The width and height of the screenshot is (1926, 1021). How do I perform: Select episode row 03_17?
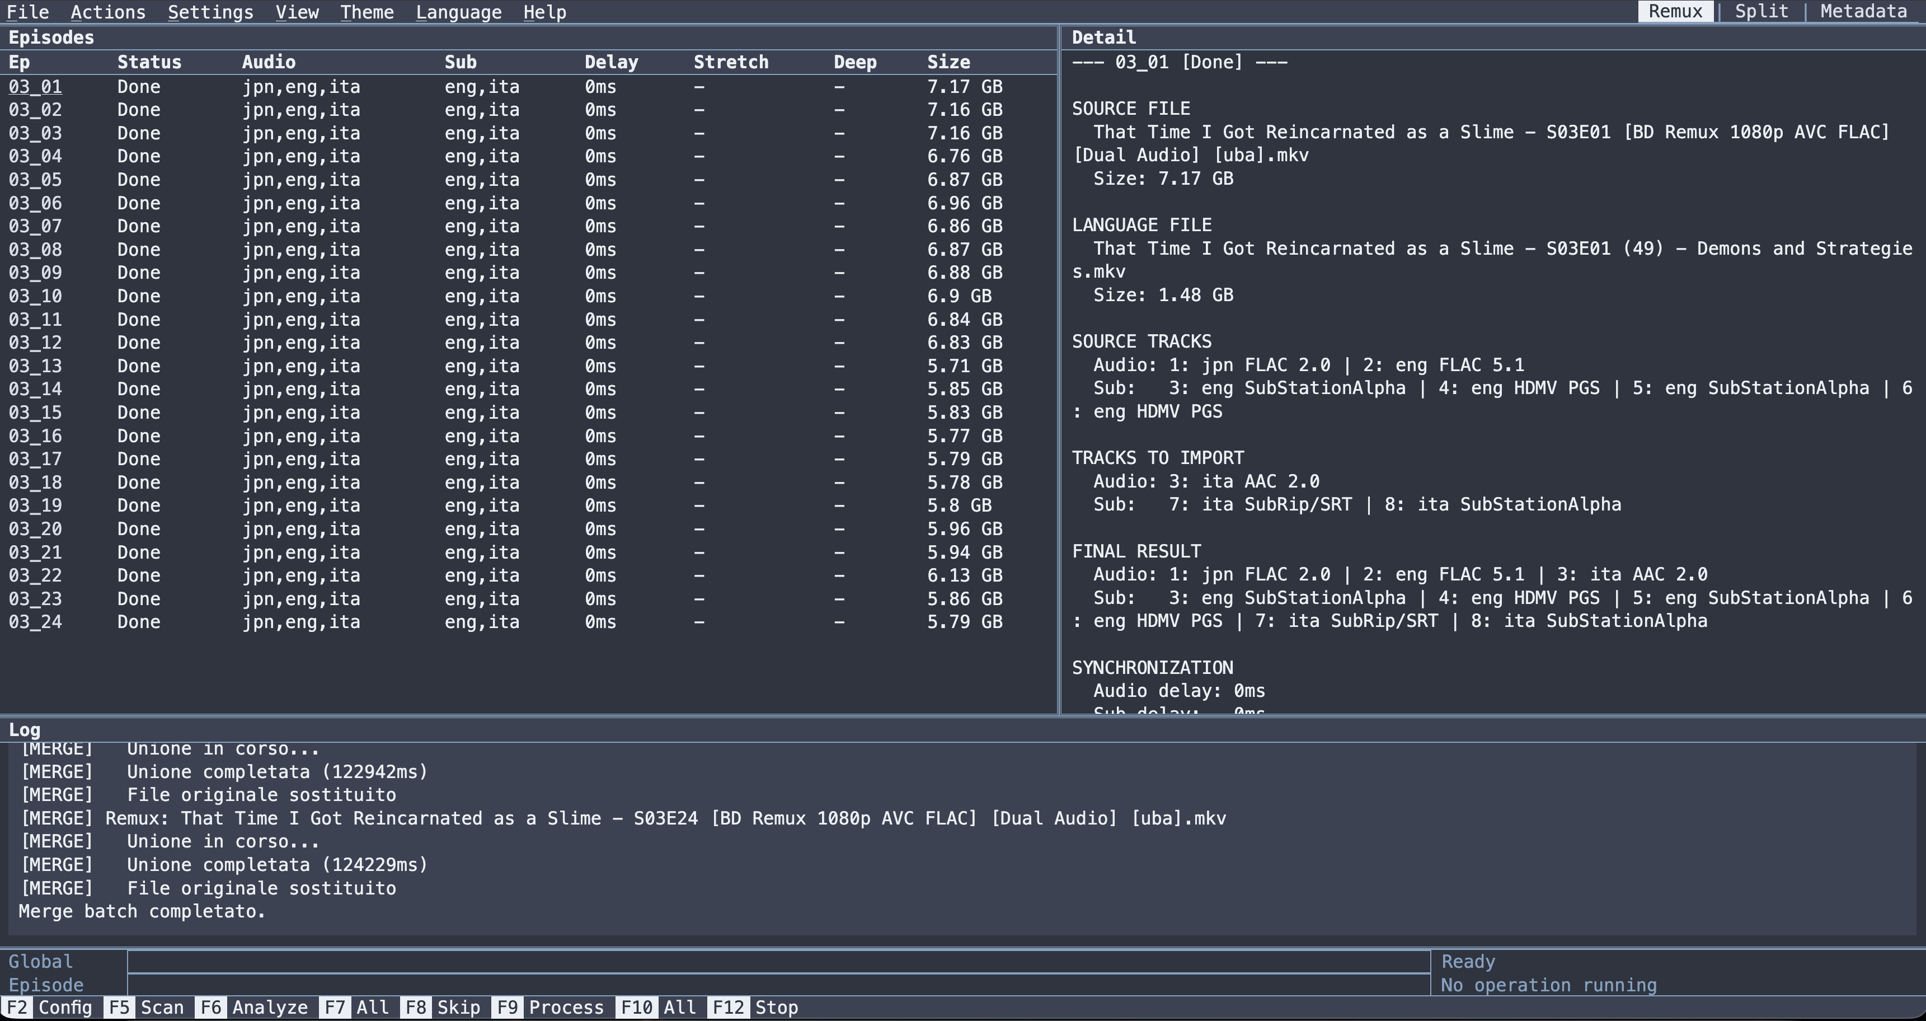528,459
